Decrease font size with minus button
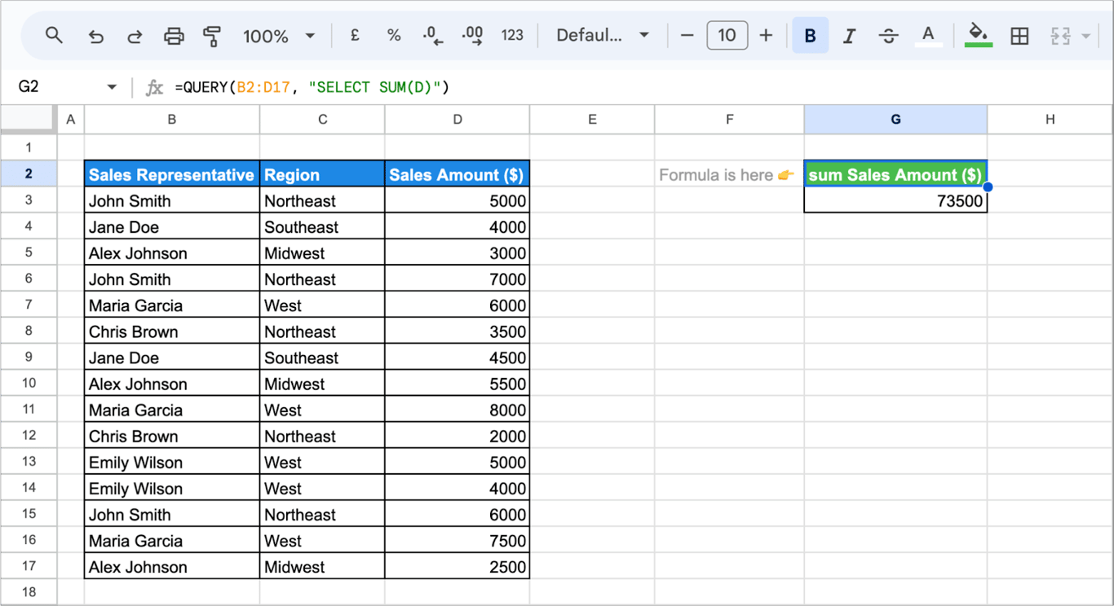 coord(687,35)
